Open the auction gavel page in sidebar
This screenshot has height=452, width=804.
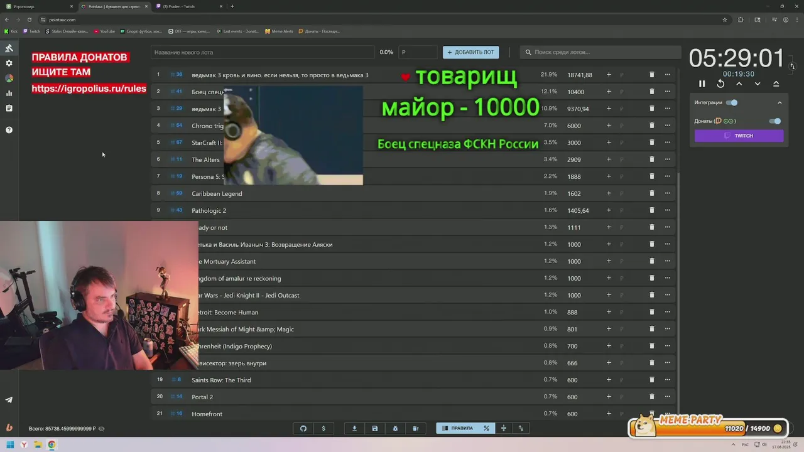(9, 48)
